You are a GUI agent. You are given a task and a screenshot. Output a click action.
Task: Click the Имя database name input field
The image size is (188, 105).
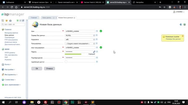pos(80,31)
